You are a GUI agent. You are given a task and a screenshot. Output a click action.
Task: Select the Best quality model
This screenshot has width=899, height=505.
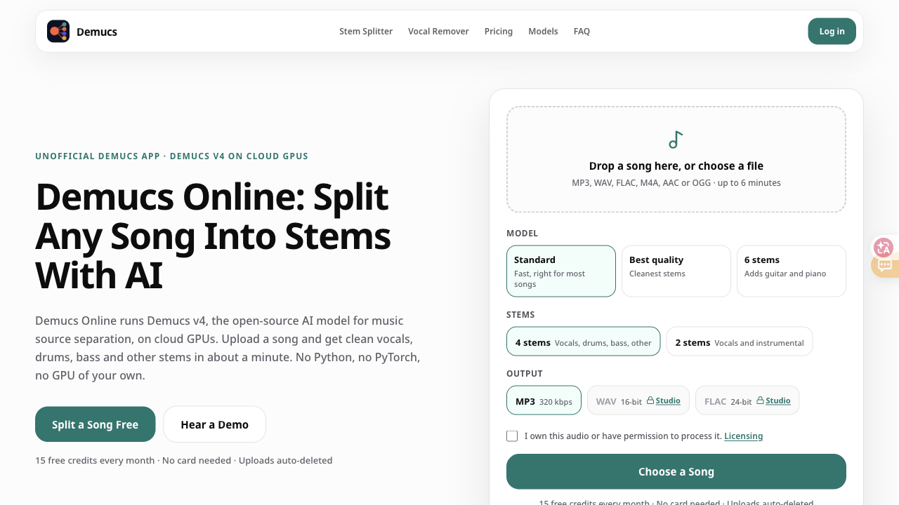(676, 271)
